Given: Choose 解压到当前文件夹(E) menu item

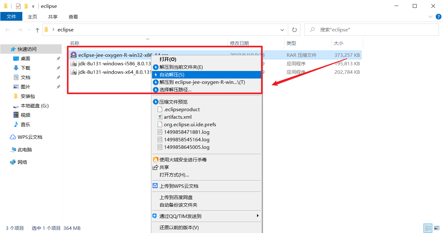Looking at the screenshot, I should click(206, 67).
